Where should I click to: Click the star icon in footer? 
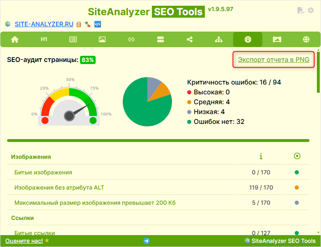pyautogui.click(x=47, y=240)
